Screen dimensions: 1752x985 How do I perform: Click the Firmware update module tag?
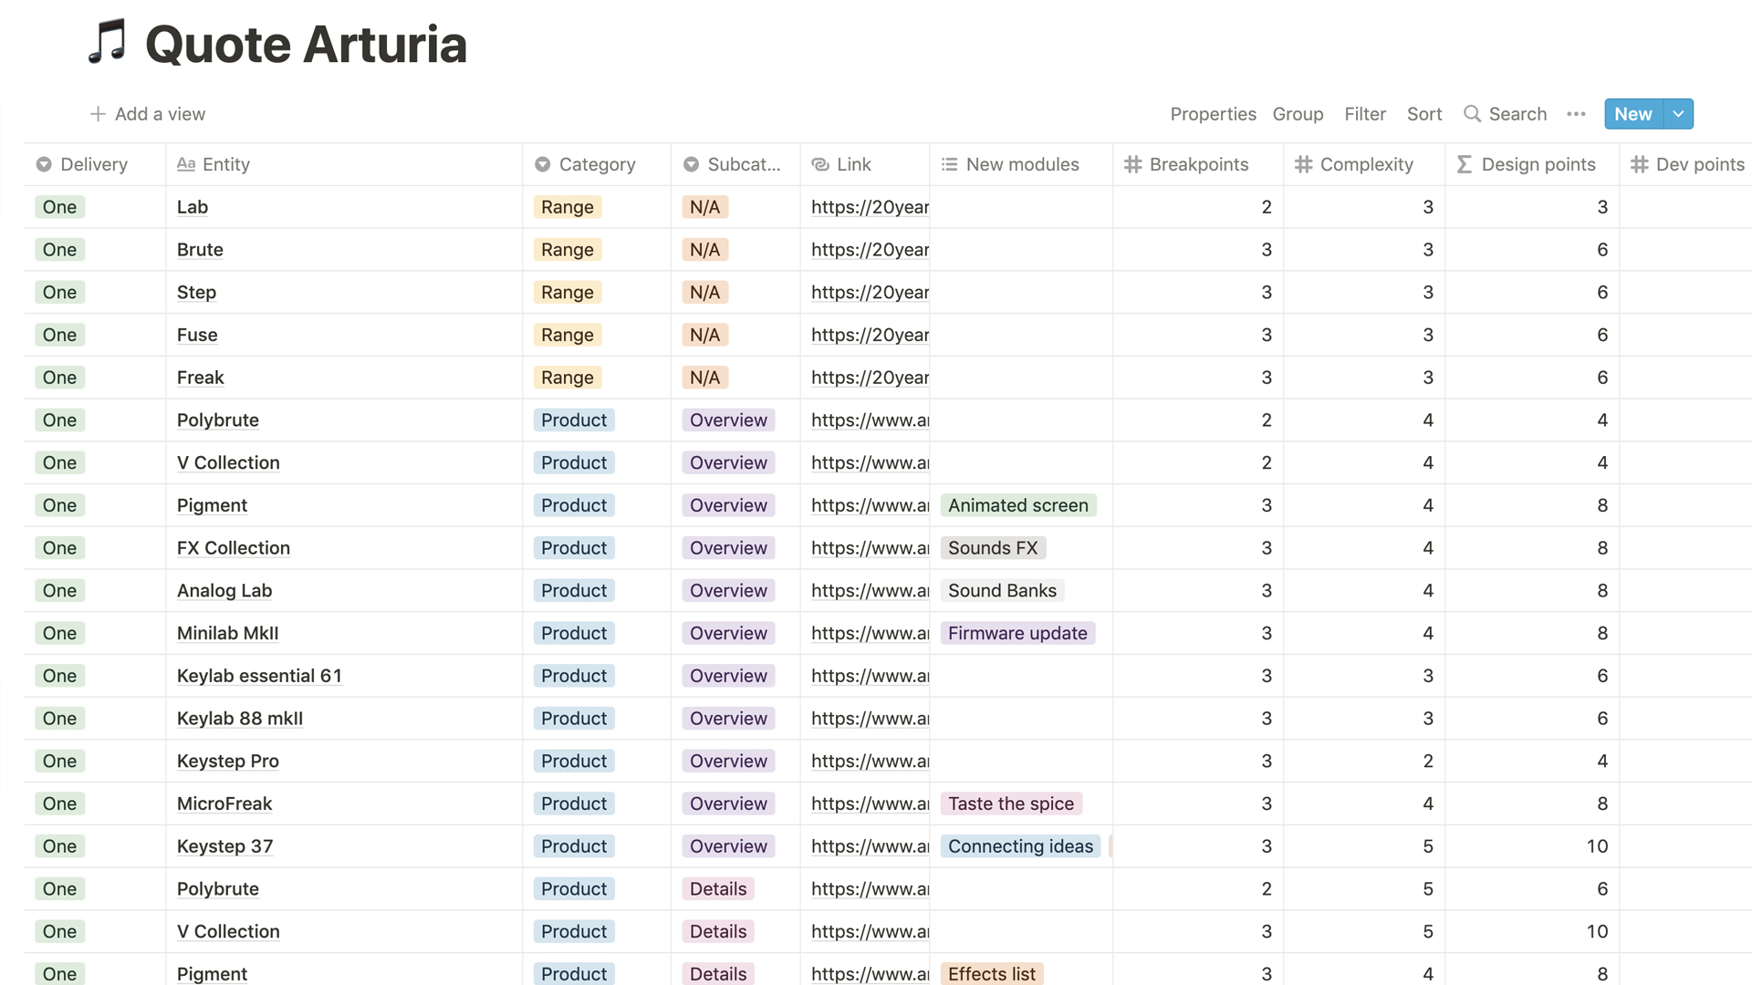click(1017, 633)
